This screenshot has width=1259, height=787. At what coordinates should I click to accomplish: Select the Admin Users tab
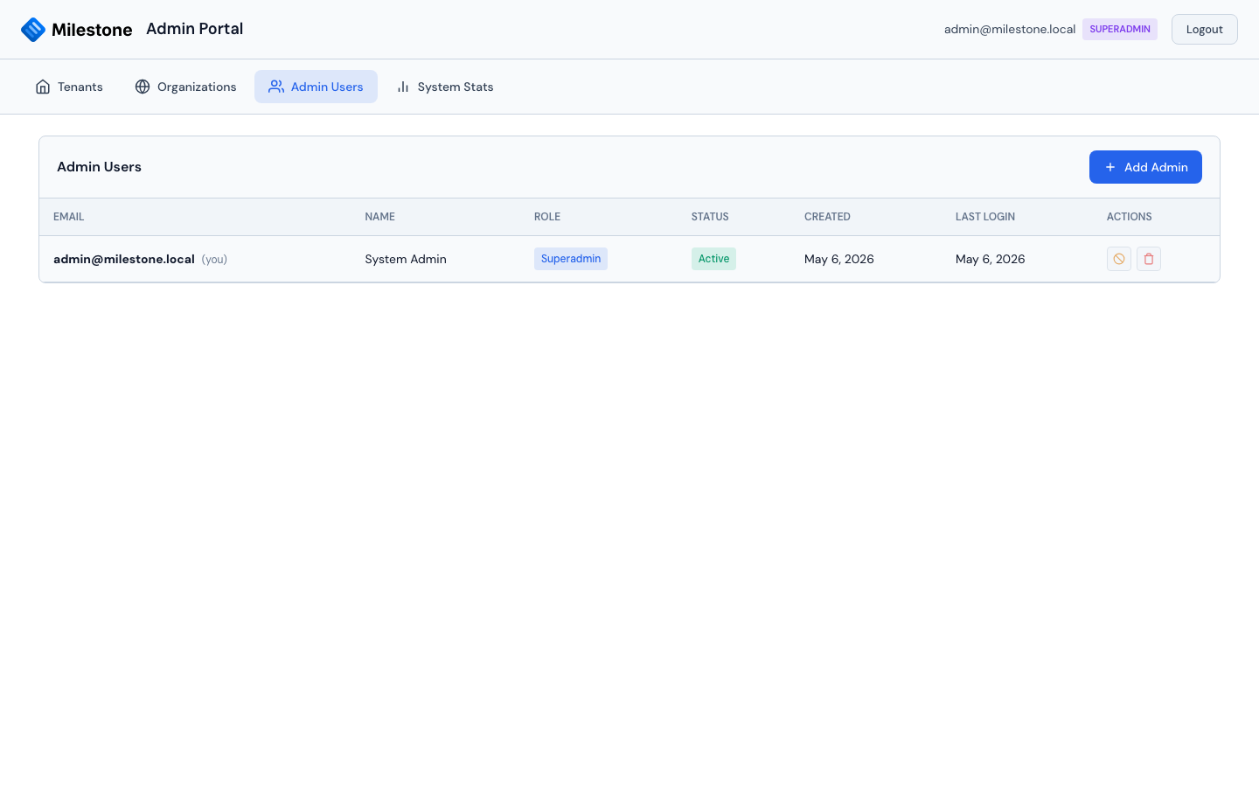(316, 87)
